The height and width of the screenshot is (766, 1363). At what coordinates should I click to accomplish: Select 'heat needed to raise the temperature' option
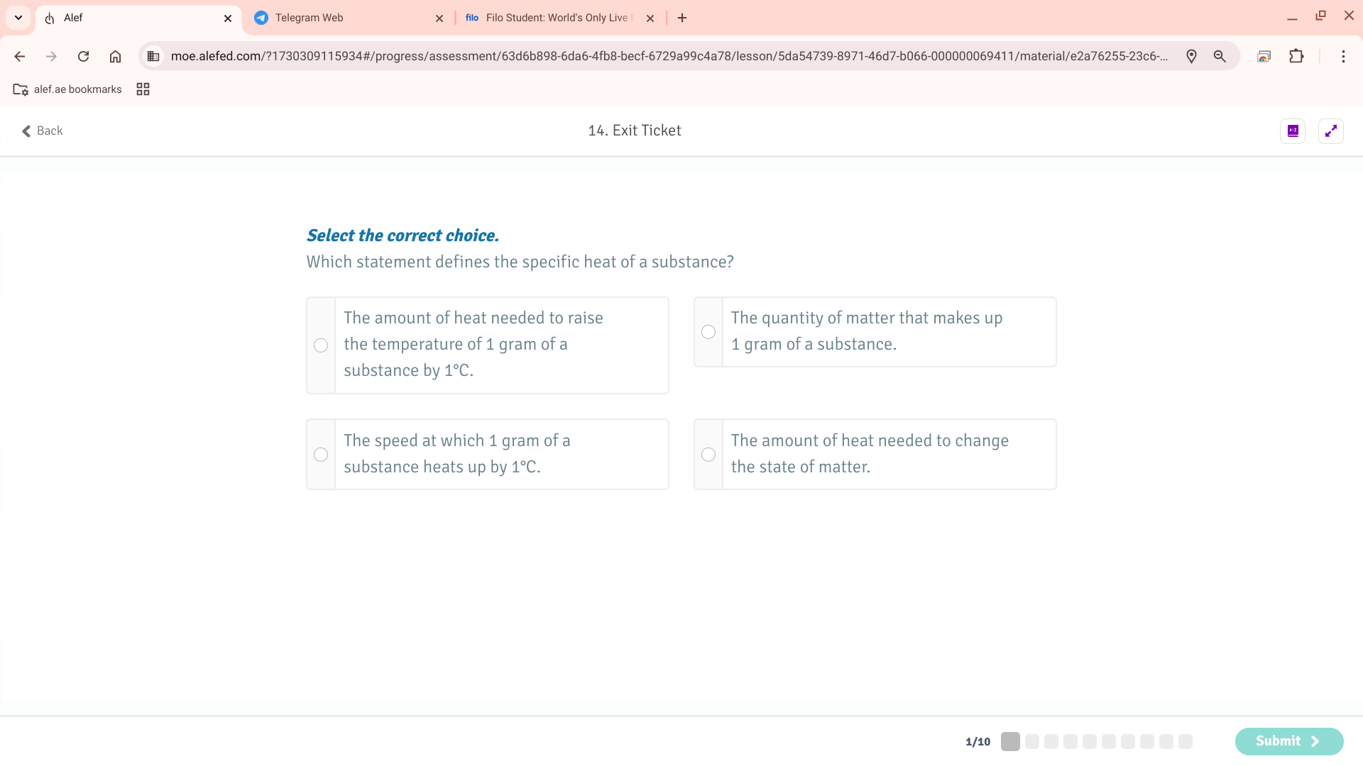point(321,345)
